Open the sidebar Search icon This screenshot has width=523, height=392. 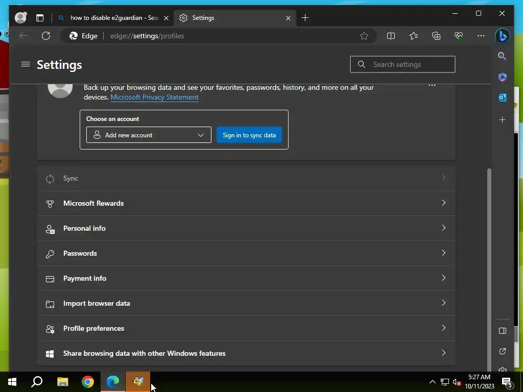coord(503,56)
